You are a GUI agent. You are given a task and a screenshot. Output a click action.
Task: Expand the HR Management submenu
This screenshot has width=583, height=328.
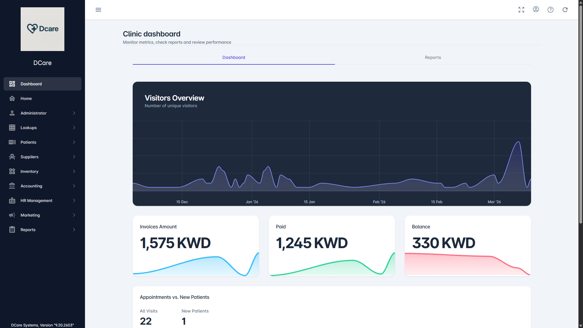click(x=74, y=200)
